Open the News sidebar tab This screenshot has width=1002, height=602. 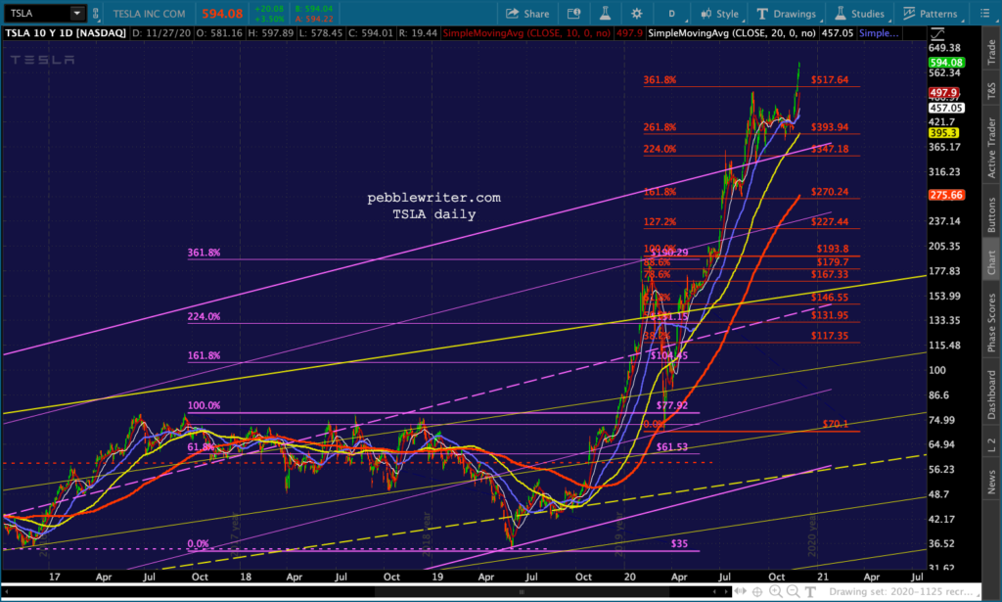point(991,482)
